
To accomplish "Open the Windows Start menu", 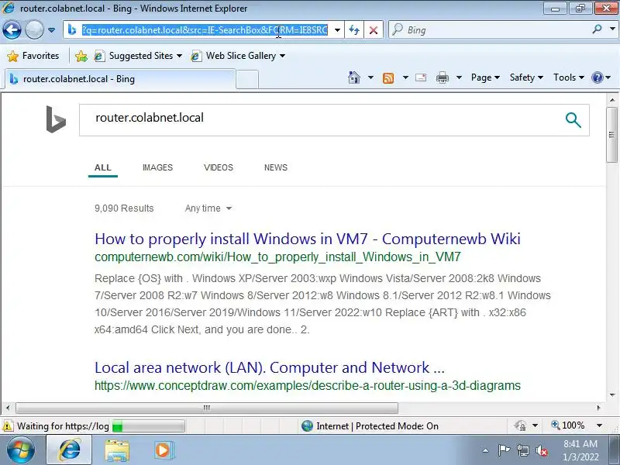I will pyautogui.click(x=21, y=449).
